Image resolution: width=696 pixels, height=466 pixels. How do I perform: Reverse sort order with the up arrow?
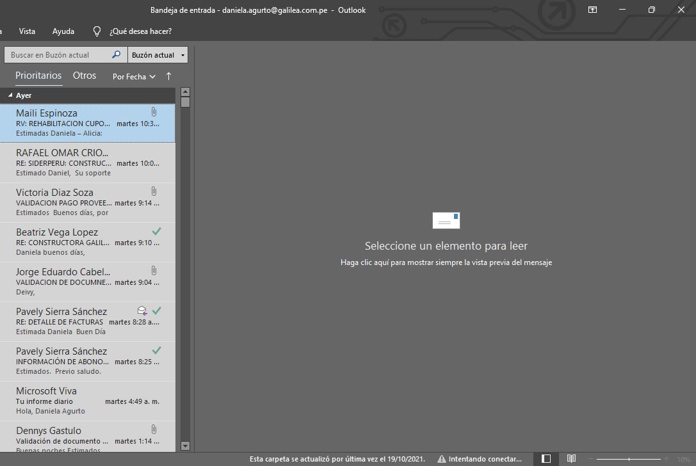(x=169, y=76)
